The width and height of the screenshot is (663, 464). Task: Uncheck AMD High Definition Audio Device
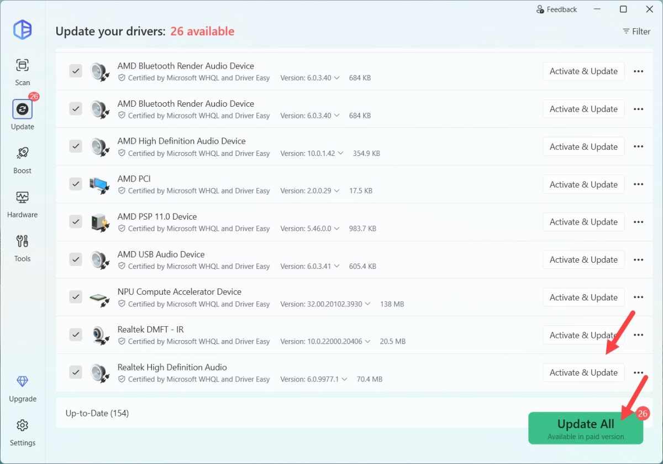tap(76, 147)
